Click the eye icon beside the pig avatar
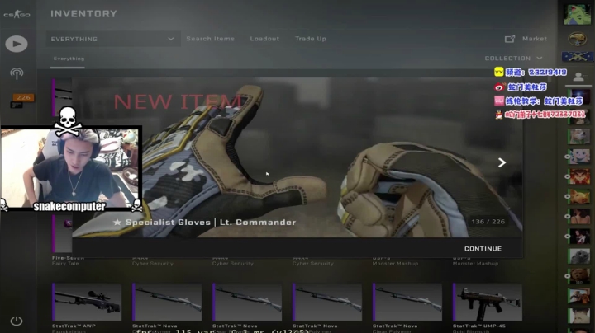The width and height of the screenshot is (595, 333). (567, 196)
